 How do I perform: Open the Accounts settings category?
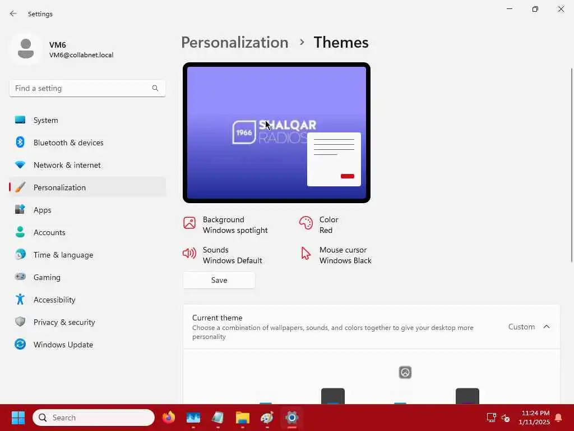(x=87, y=232)
